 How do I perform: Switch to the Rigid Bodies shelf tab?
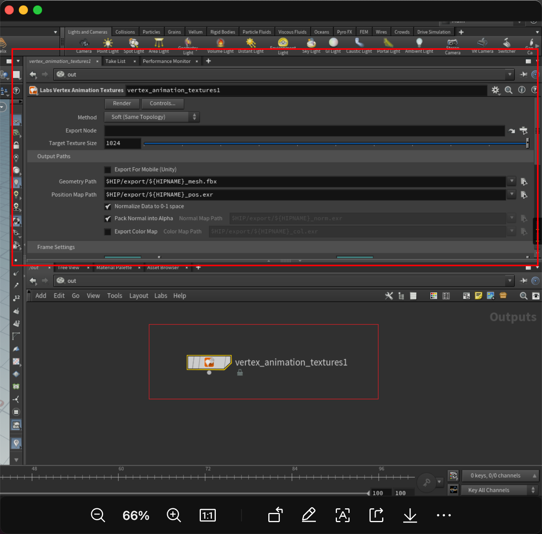point(223,32)
